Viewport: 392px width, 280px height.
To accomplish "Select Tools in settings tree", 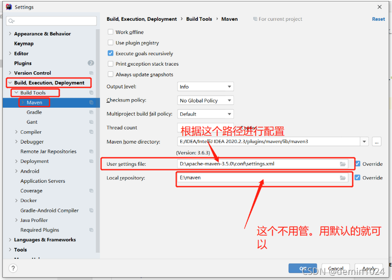I will pyautogui.click(x=20, y=250).
